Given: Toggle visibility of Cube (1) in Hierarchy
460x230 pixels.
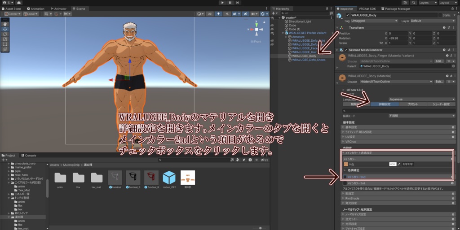Looking at the screenshot, I should tap(272, 29).
